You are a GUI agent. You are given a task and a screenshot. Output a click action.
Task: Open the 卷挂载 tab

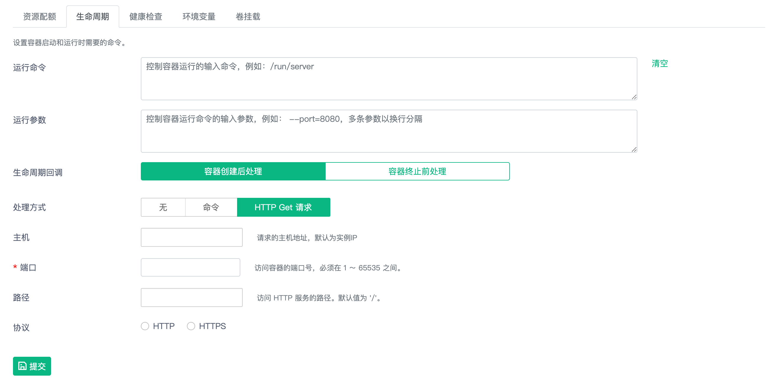(248, 17)
